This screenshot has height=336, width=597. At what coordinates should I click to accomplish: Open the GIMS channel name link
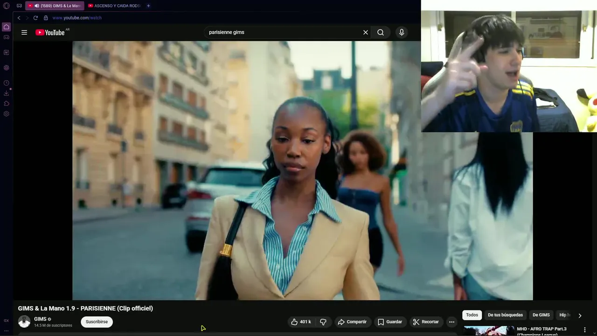(x=40, y=319)
